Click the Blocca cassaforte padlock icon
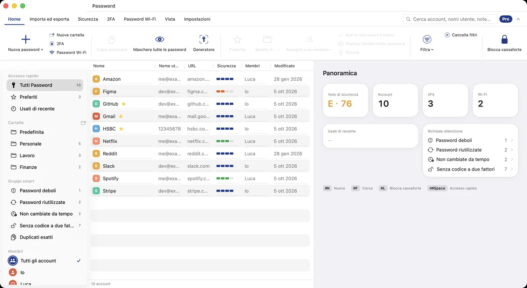The height and width of the screenshot is (288, 527). point(505,39)
